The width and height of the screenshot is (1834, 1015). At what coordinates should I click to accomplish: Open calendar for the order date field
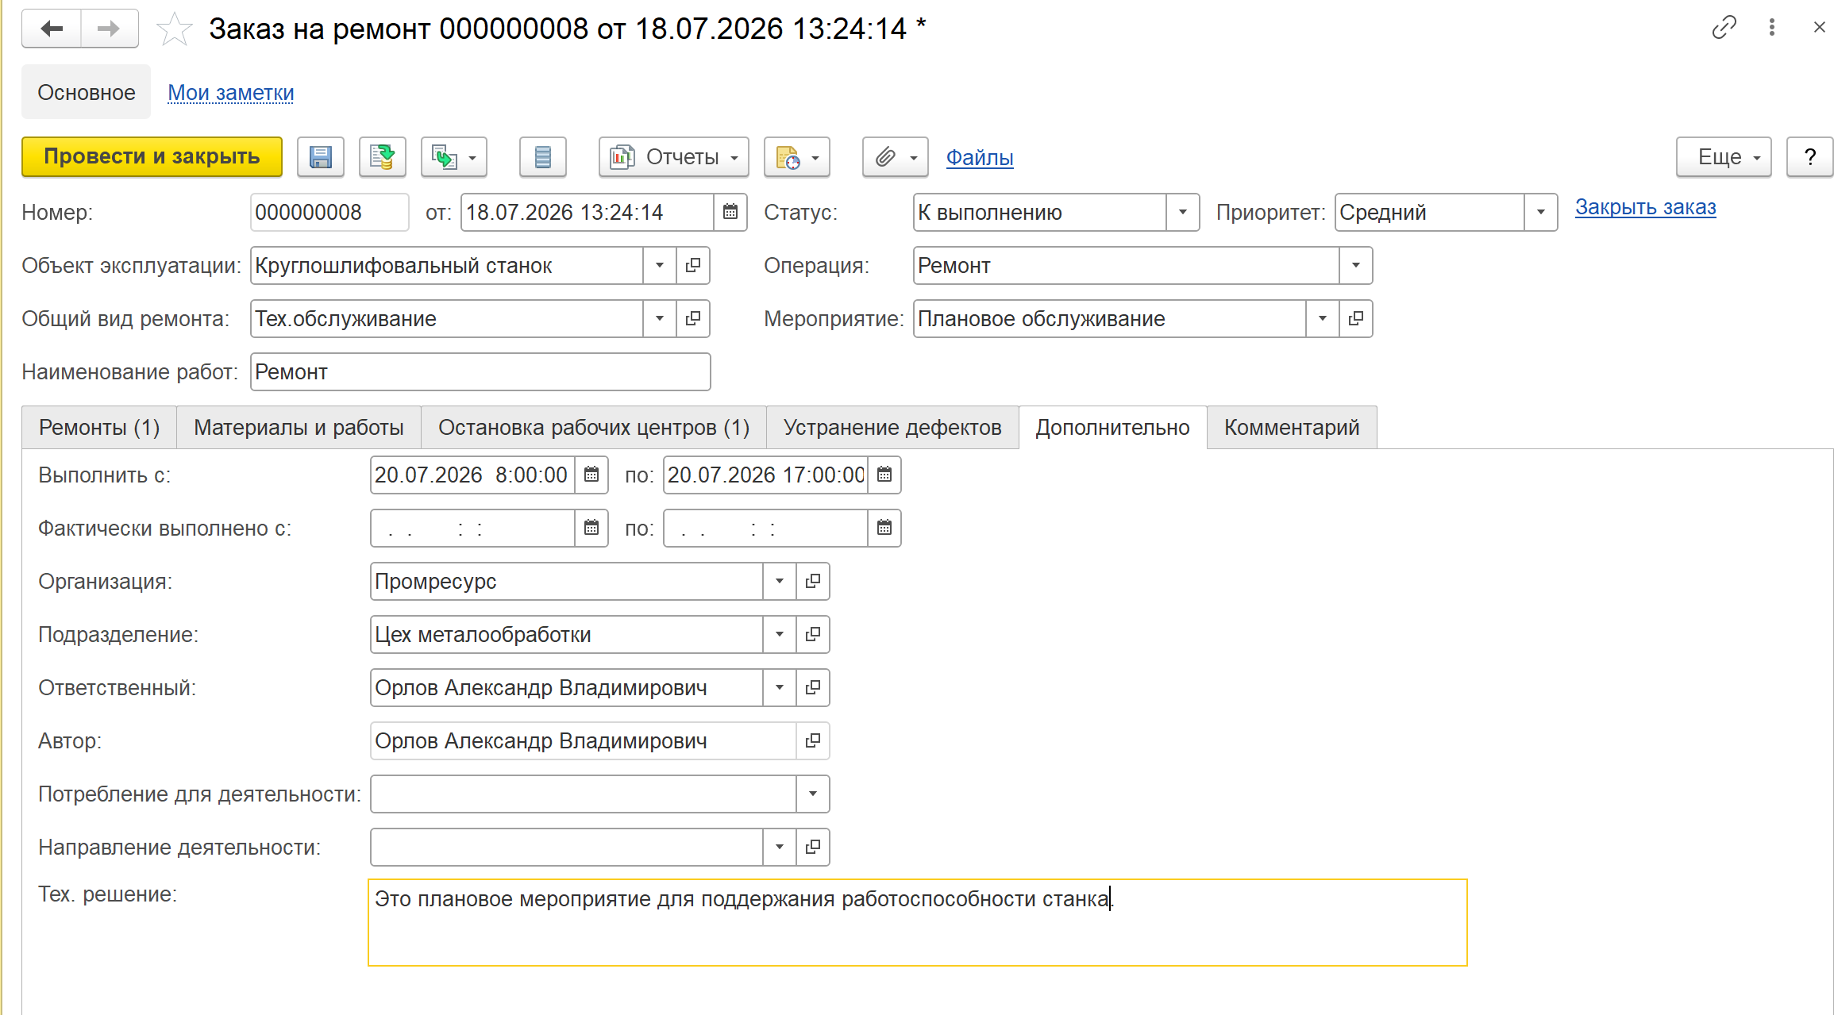pyautogui.click(x=730, y=213)
